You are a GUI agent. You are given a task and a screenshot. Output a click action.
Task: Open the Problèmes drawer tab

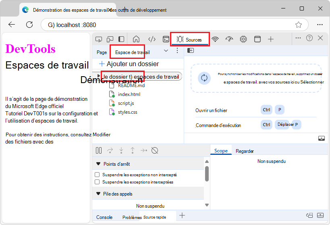tap(132, 217)
